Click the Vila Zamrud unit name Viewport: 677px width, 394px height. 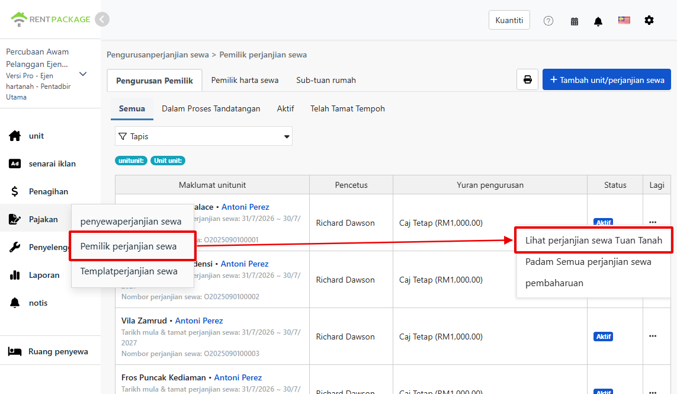click(x=144, y=321)
